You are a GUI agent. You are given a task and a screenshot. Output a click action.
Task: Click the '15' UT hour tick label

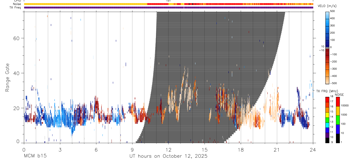click(x=205, y=149)
